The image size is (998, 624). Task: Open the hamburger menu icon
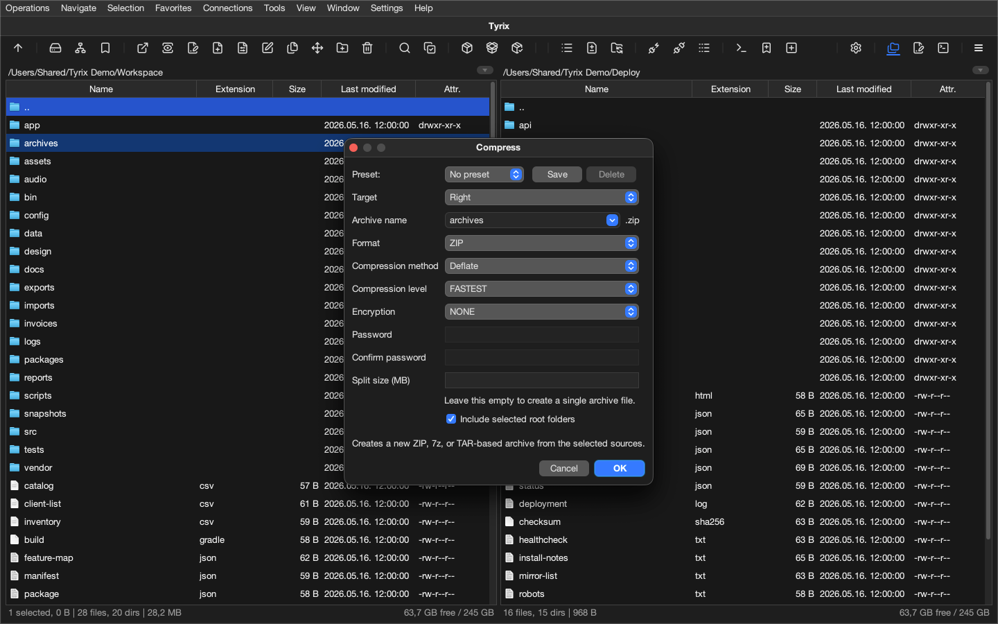(x=979, y=48)
